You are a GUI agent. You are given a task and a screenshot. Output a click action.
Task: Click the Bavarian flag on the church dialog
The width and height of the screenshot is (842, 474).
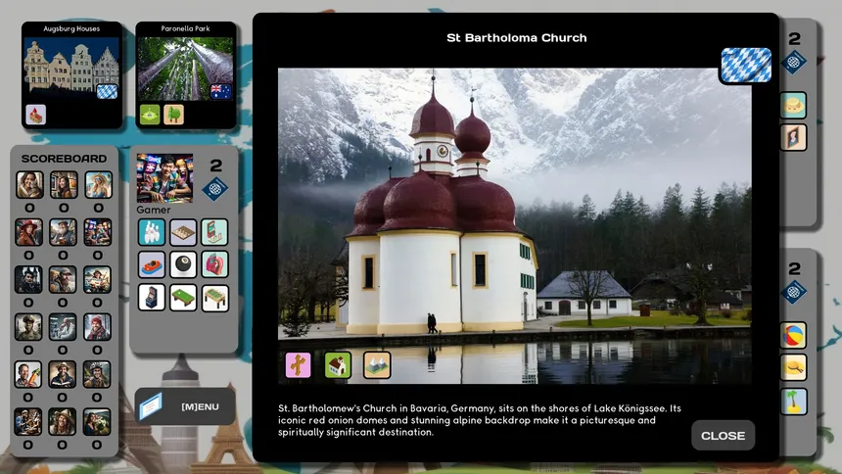pyautogui.click(x=746, y=65)
